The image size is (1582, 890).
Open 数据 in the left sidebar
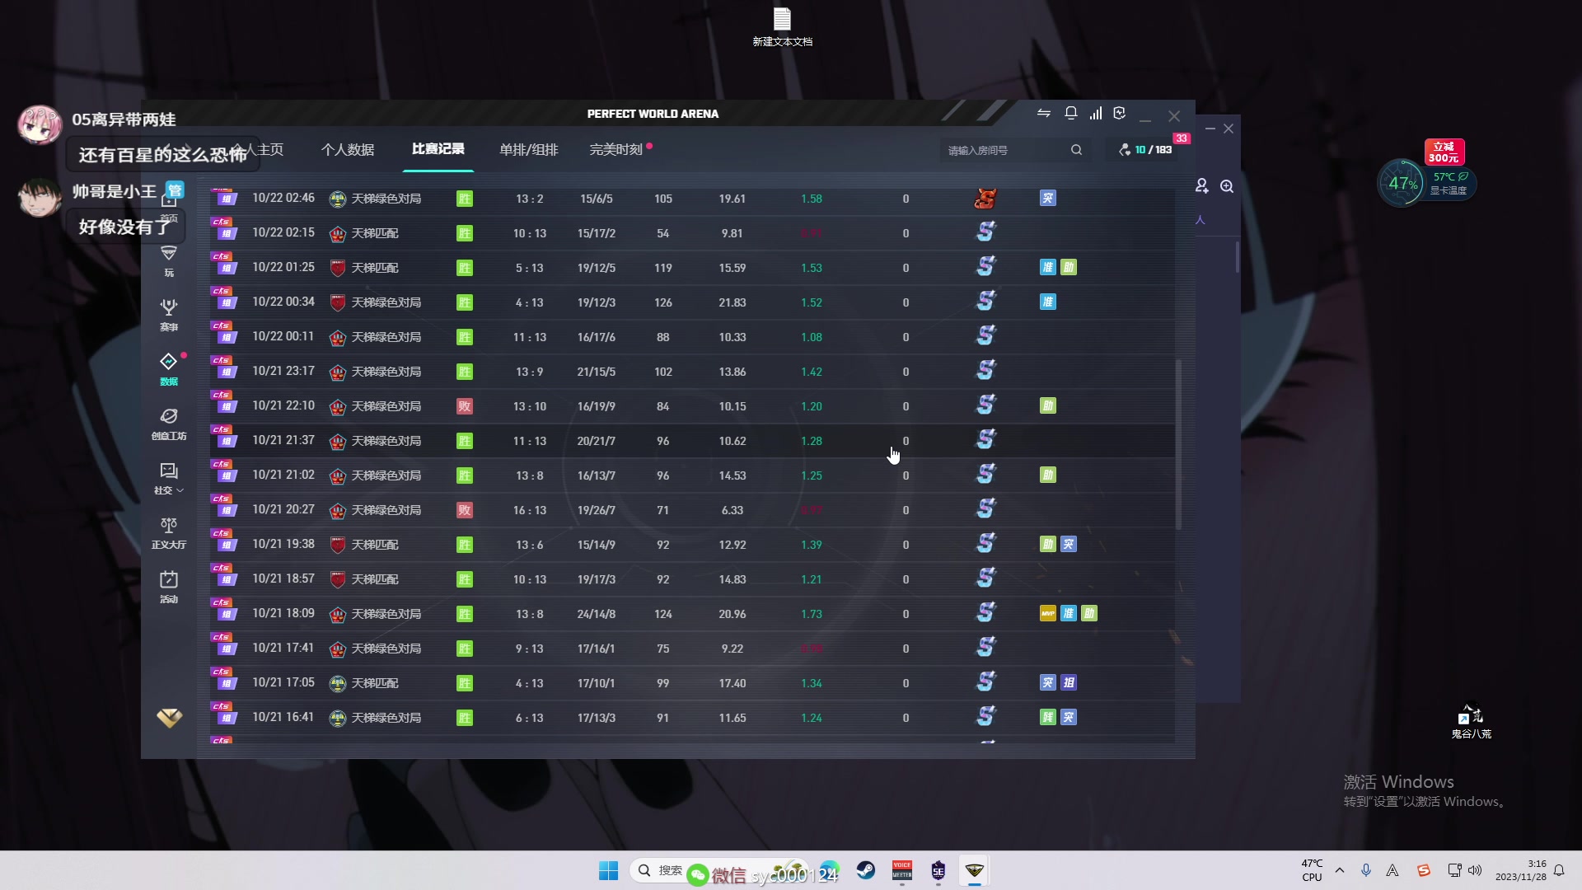pos(169,369)
